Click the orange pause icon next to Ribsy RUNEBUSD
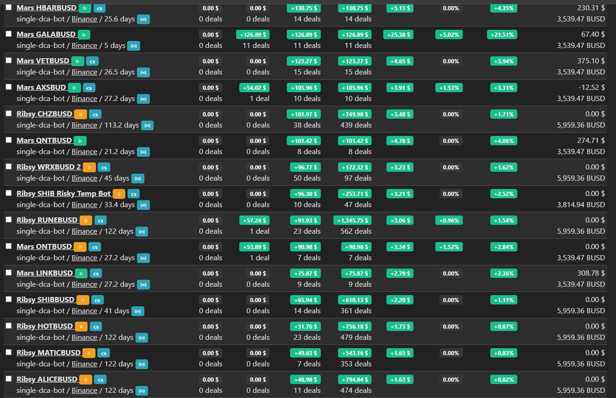Viewport: 616px width, 398px height. (86, 220)
